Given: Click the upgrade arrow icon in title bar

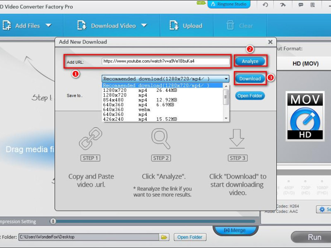Looking at the screenshot, I should tap(283, 5).
